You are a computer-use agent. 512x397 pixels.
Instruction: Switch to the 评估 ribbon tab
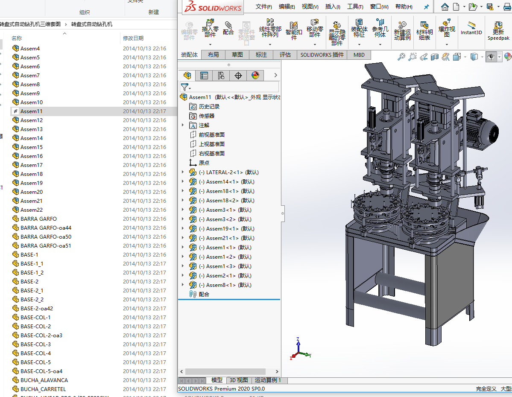[x=285, y=55]
